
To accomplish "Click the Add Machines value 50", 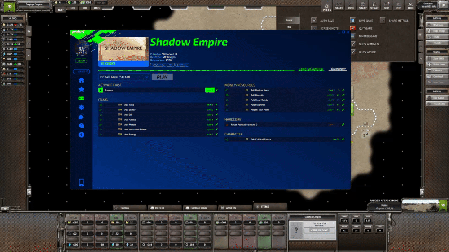I will pyautogui.click(x=247, y=105).
